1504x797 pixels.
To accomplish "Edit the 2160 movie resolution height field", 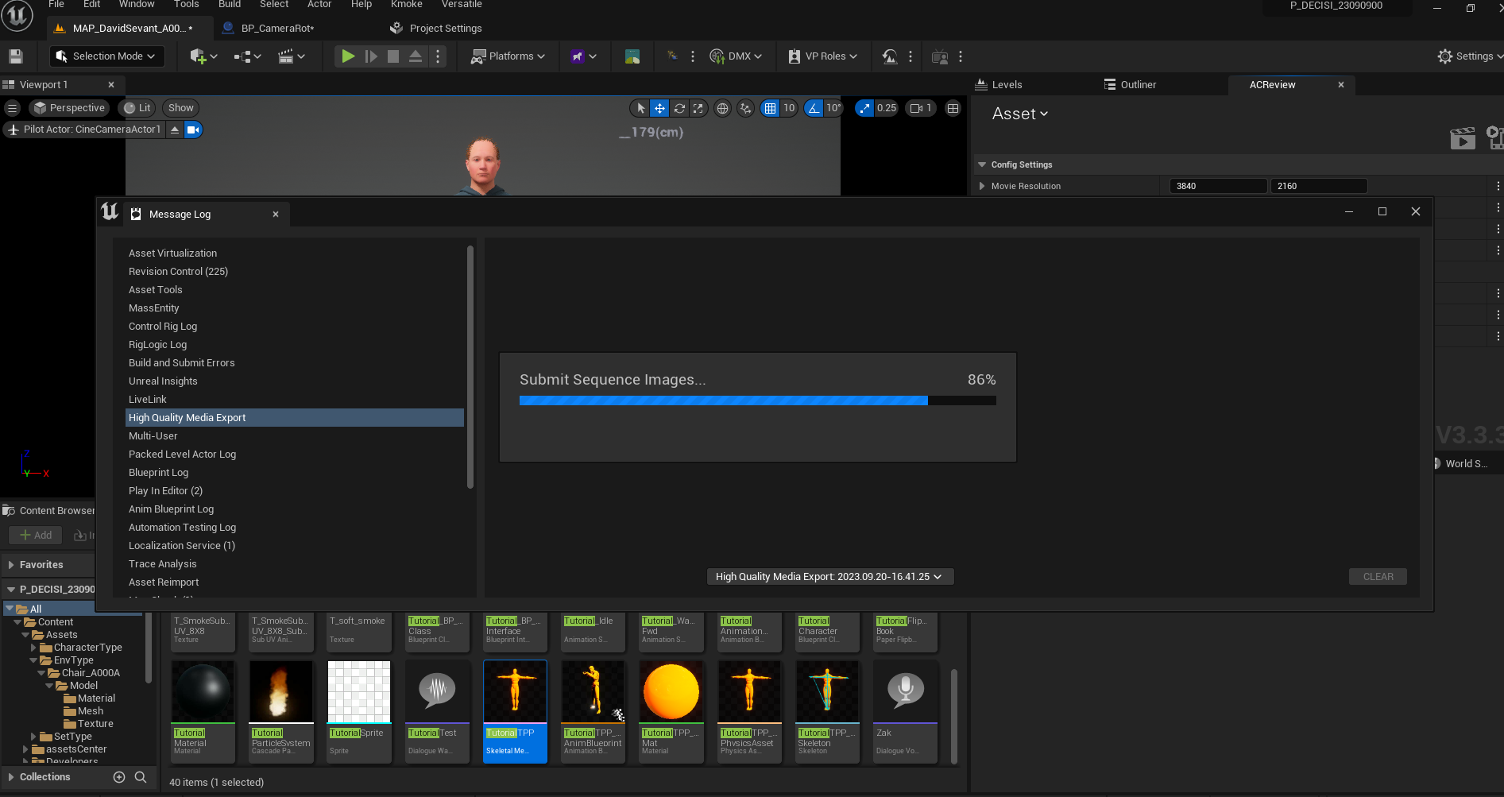I will 1319,186.
